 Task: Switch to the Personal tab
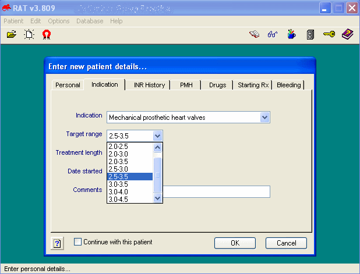(x=68, y=85)
